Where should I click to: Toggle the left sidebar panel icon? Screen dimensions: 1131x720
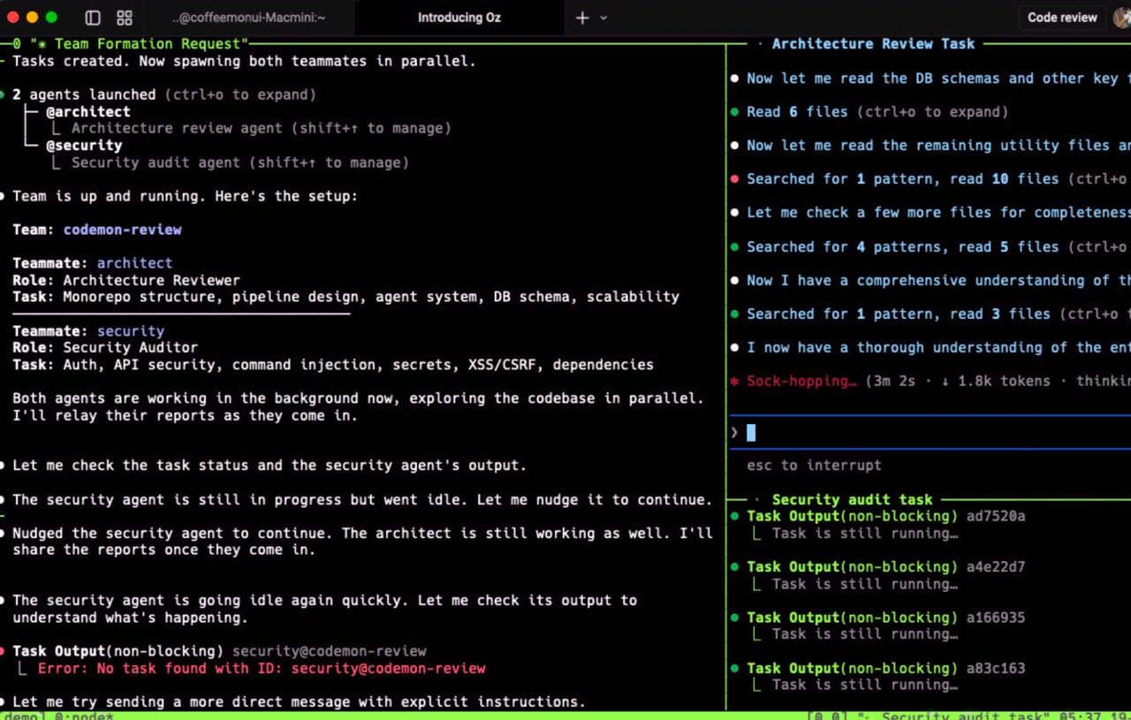click(93, 18)
